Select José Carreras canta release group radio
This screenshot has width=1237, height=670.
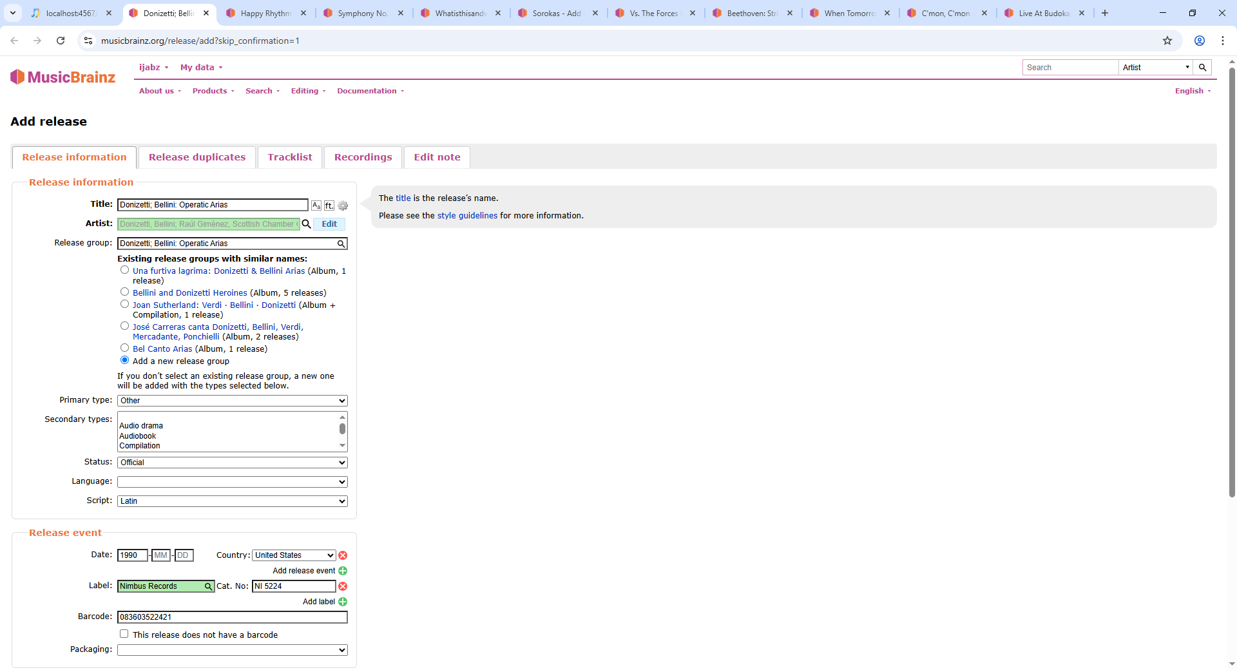point(125,326)
